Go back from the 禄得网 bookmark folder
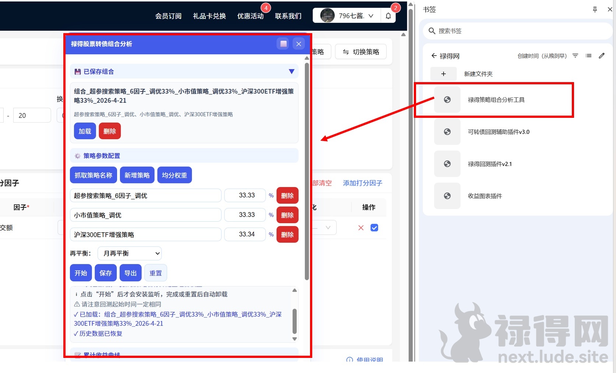The image size is (616, 373). 434,56
